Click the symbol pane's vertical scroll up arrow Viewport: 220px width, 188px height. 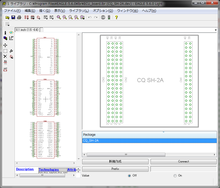point(79,35)
